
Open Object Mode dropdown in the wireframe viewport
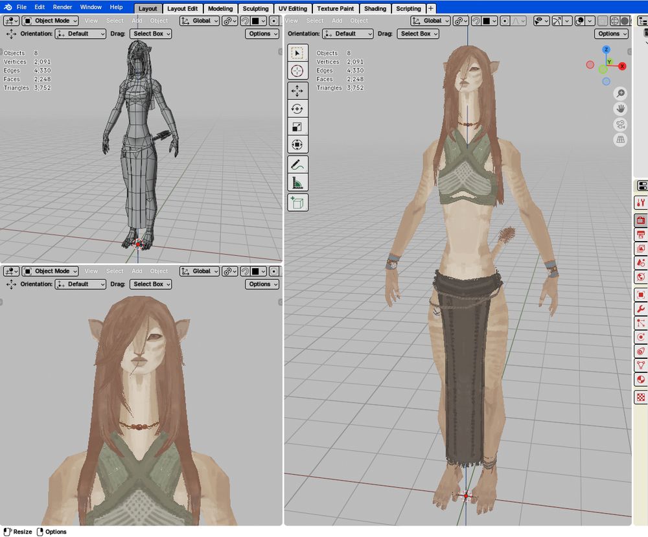(x=51, y=21)
